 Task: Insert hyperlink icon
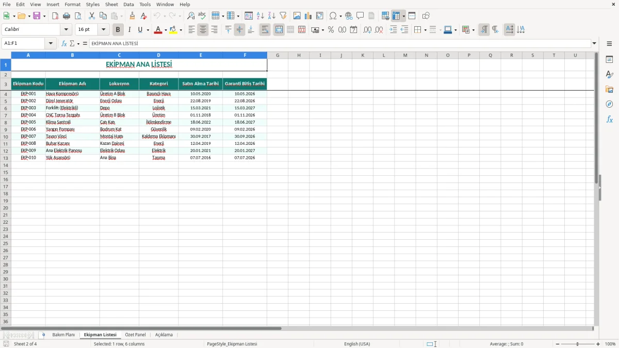(x=349, y=16)
